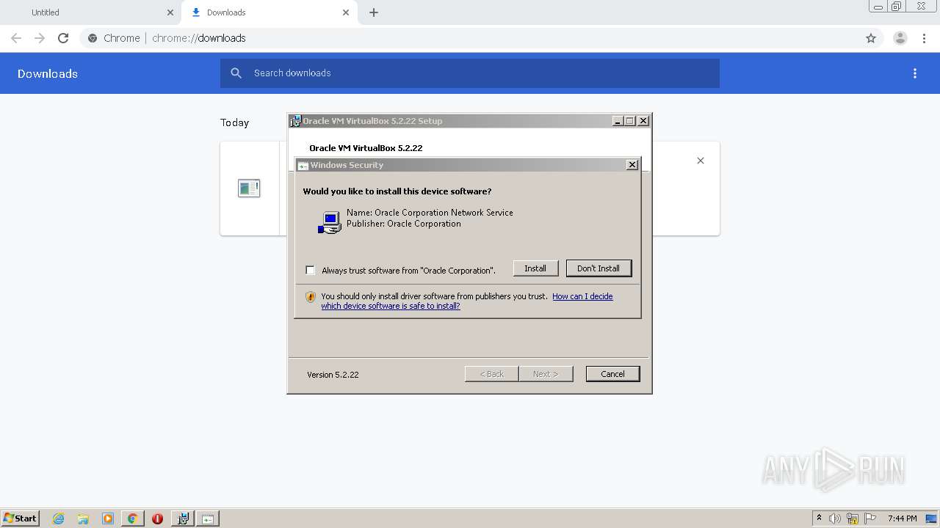This screenshot has height=528, width=940.
Task: Click the Search downloads field
Action: coord(470,73)
